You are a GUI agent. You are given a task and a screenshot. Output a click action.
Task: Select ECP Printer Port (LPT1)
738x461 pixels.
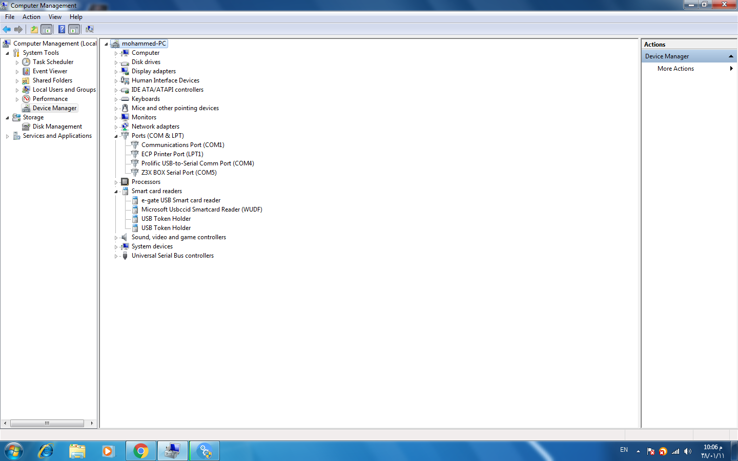(172, 154)
